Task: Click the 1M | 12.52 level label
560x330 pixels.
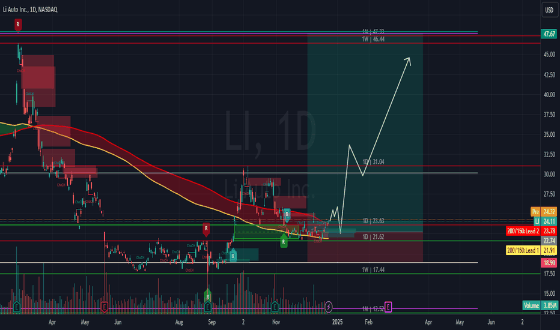Action: coord(373,309)
